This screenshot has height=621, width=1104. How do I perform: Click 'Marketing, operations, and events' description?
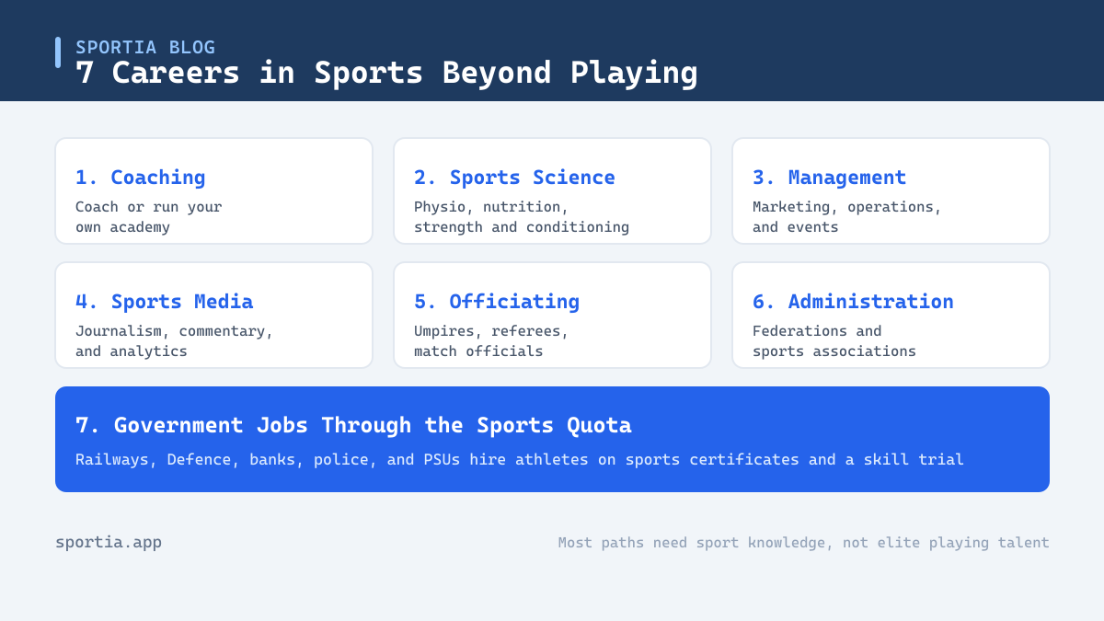pos(847,216)
